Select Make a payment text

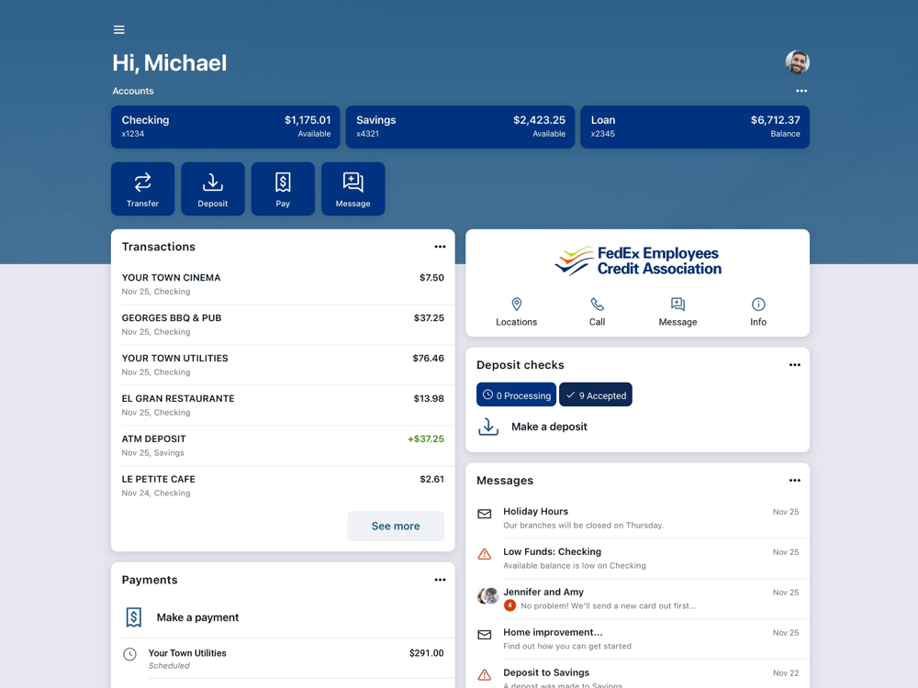point(198,617)
